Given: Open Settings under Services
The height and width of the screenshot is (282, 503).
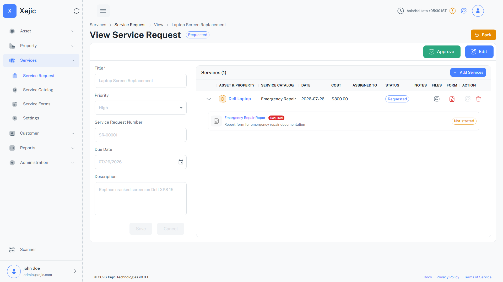Looking at the screenshot, I should 31,118.
